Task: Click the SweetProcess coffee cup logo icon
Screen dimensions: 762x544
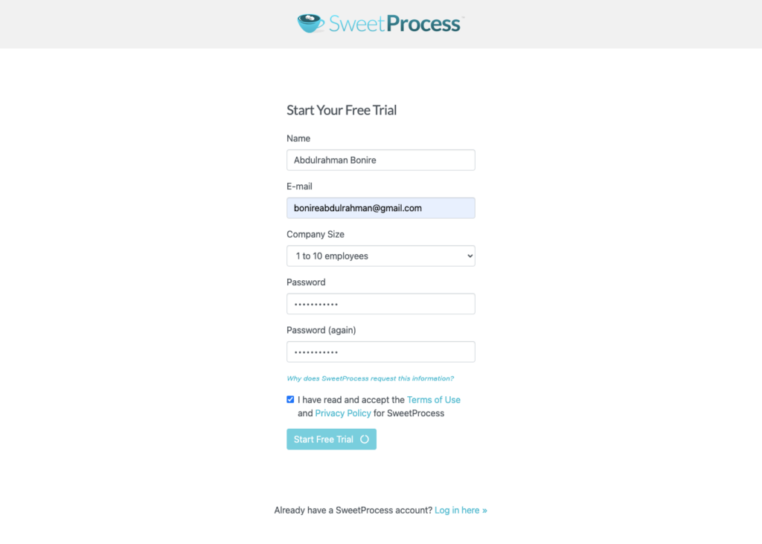Action: pyautogui.click(x=311, y=23)
